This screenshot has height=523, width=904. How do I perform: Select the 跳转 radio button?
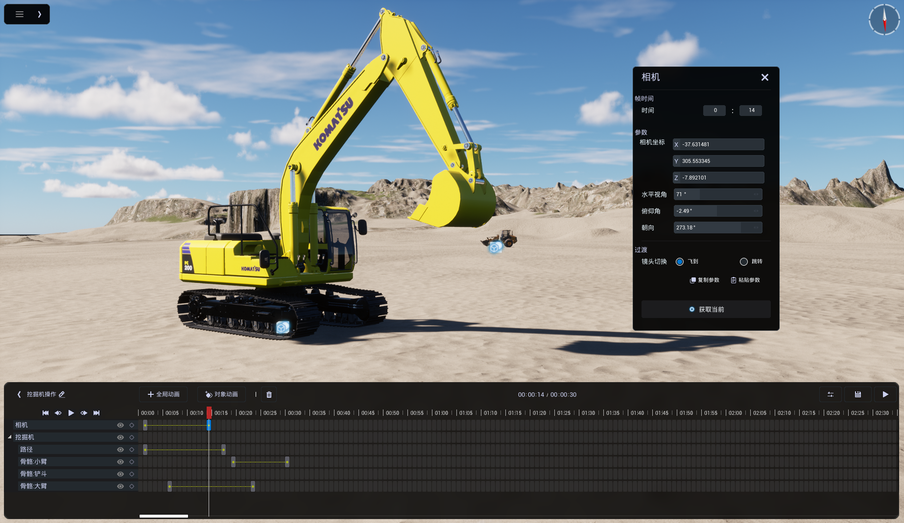tap(744, 262)
